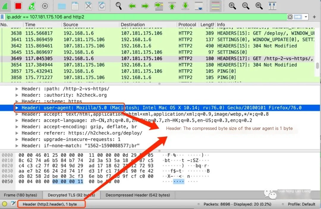Reload the capture file icon
This screenshot has width=321, height=209.
[102, 6]
